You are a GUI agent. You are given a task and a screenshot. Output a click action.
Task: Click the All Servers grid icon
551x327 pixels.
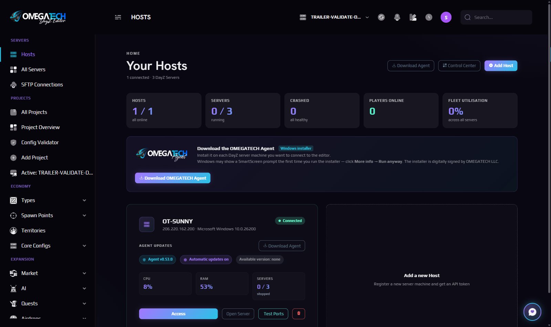[x=13, y=70]
